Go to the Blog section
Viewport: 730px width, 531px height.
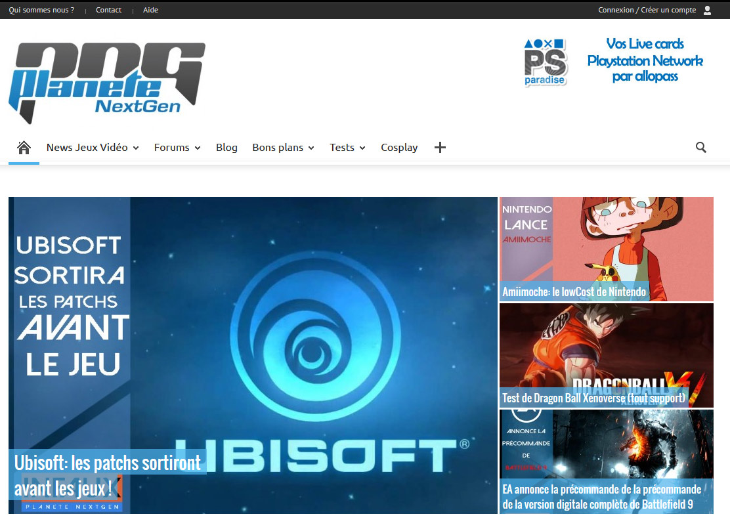tap(226, 148)
